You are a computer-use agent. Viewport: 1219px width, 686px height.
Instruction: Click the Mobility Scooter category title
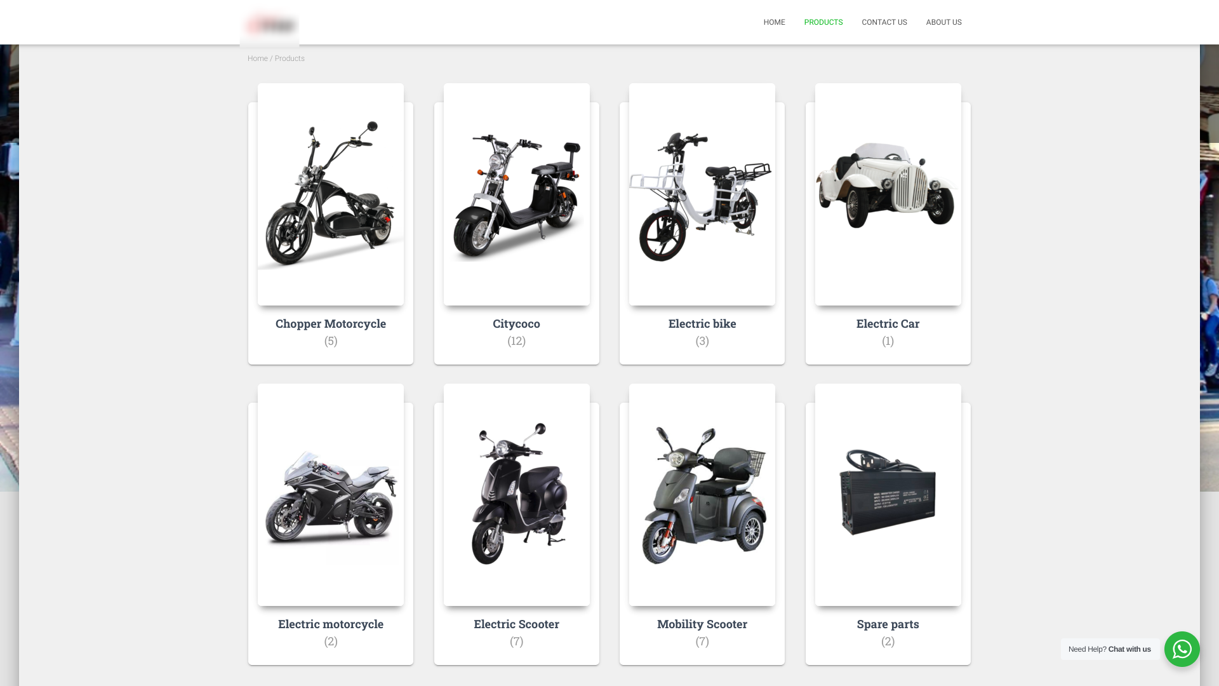coord(702,624)
